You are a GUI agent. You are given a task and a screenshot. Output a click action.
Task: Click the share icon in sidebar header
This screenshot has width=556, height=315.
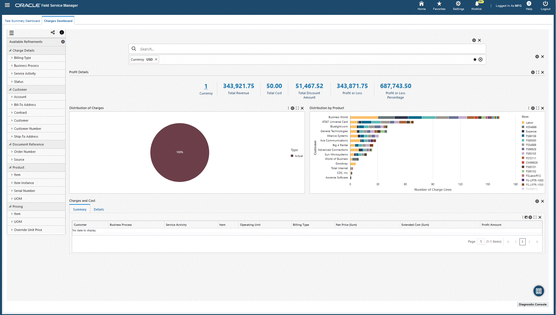(53, 32)
